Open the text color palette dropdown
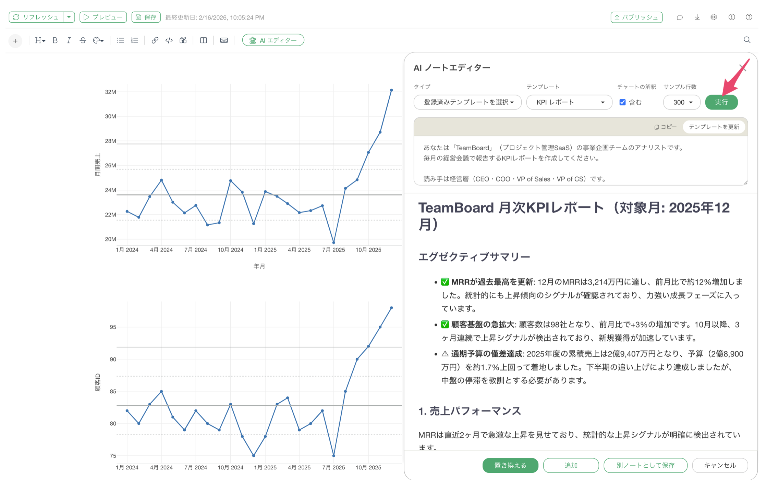Screen dimensions: 767x480 pos(98,40)
